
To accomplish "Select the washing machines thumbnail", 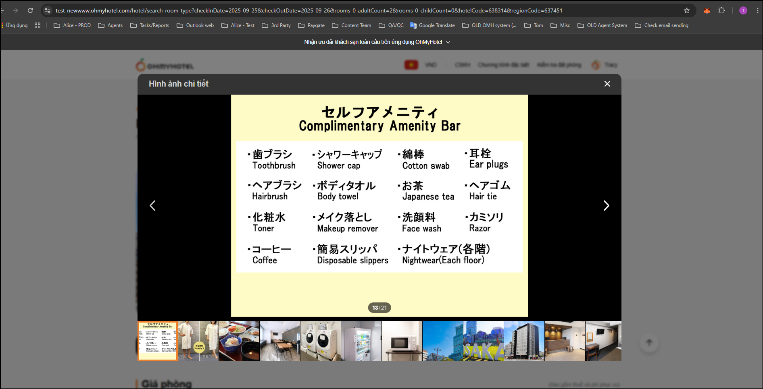I will tap(320, 341).
